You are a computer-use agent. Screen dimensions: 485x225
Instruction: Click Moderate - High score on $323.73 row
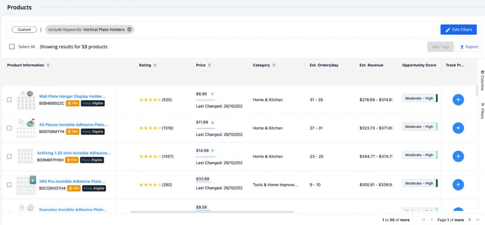[x=420, y=127]
